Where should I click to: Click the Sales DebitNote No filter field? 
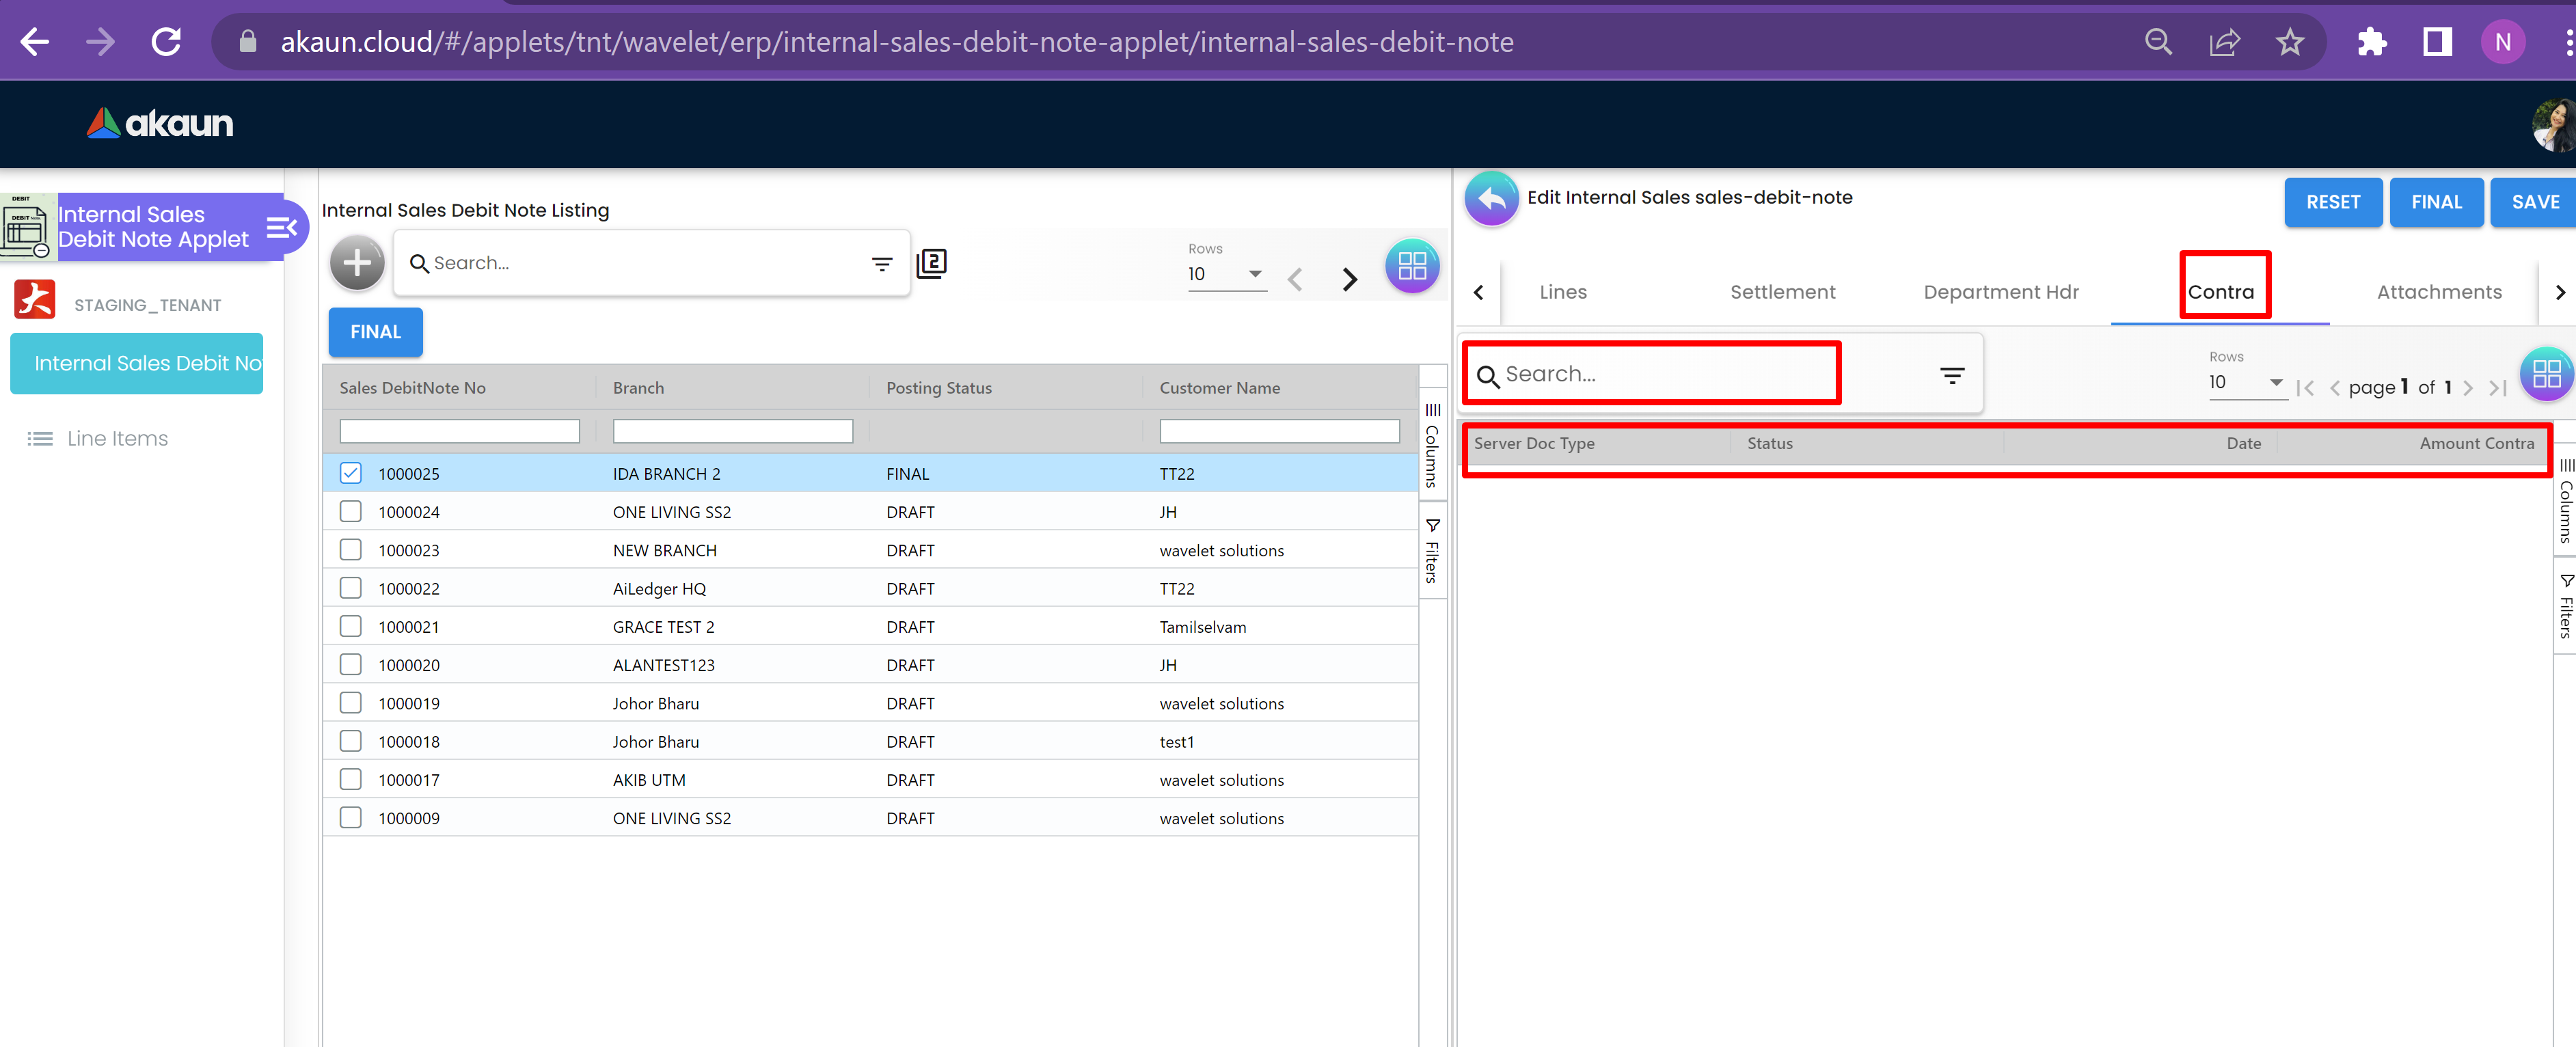tap(459, 431)
